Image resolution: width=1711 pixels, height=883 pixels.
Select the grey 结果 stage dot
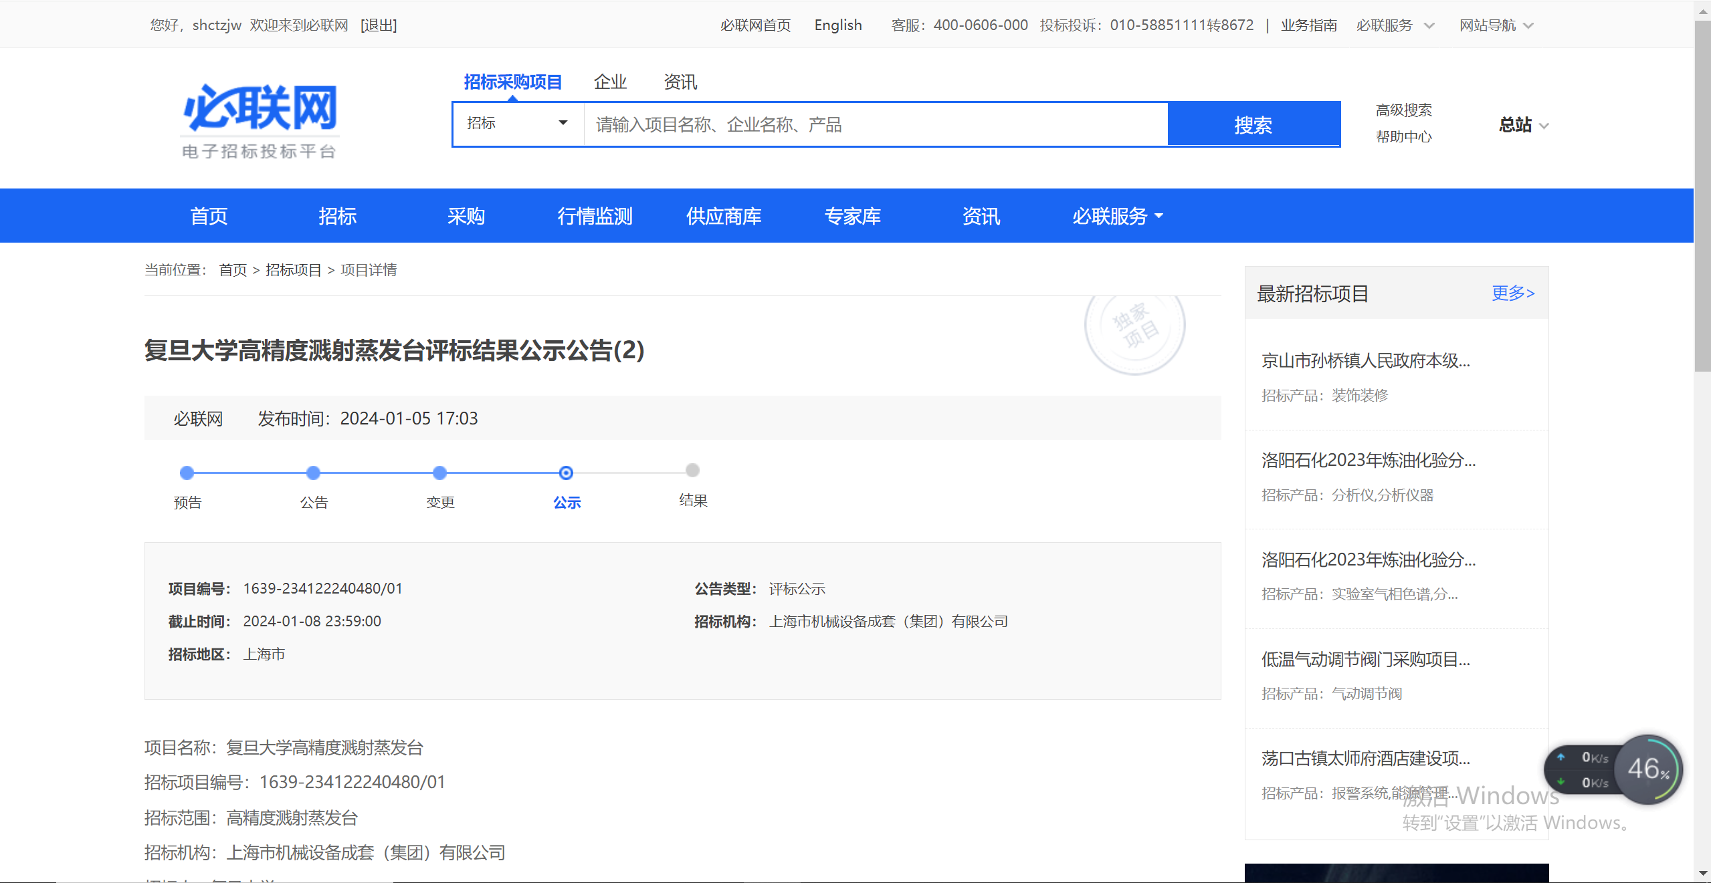(693, 471)
